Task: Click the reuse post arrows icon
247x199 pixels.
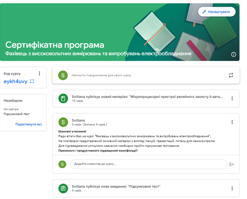Action: pyautogui.click(x=231, y=75)
